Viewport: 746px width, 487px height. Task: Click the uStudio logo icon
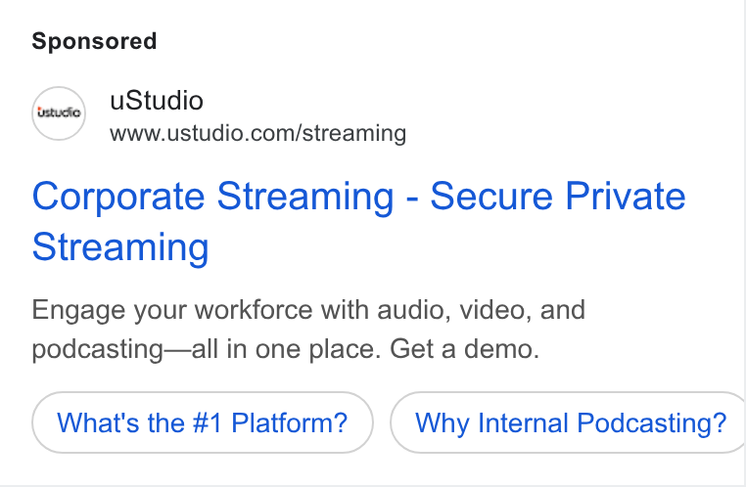[x=59, y=113]
